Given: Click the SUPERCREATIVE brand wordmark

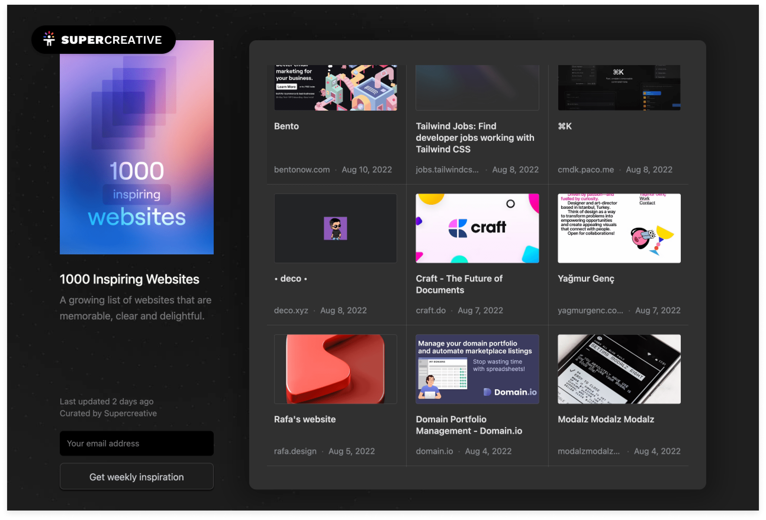Looking at the screenshot, I should 111,40.
